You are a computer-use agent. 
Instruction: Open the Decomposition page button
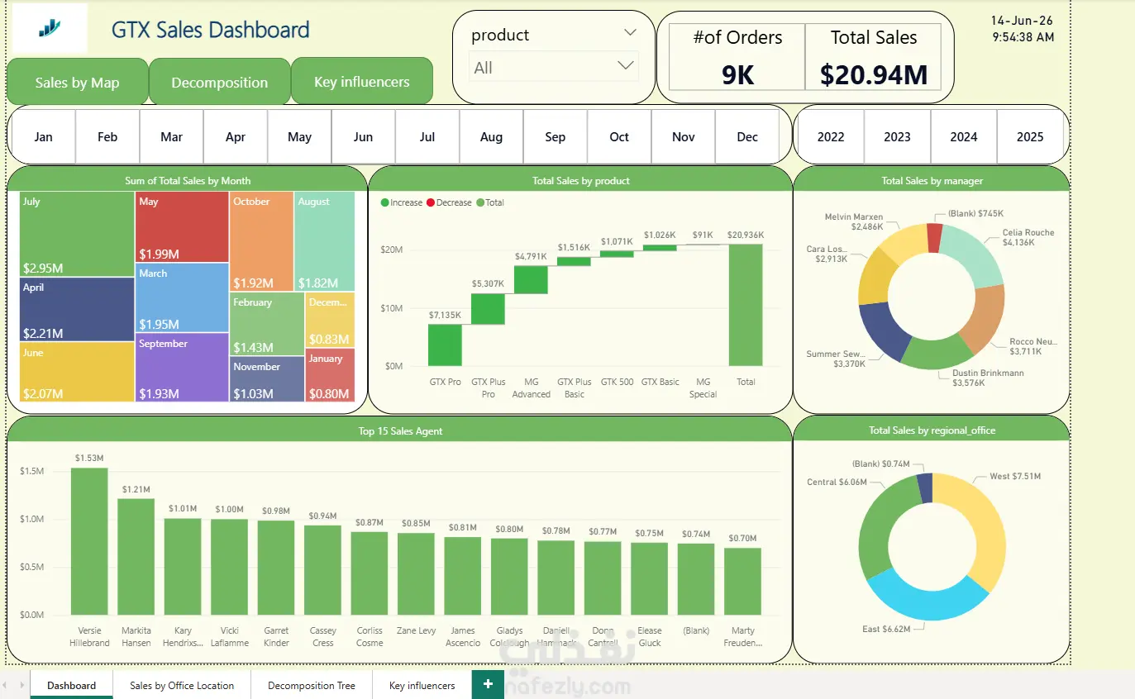(220, 82)
